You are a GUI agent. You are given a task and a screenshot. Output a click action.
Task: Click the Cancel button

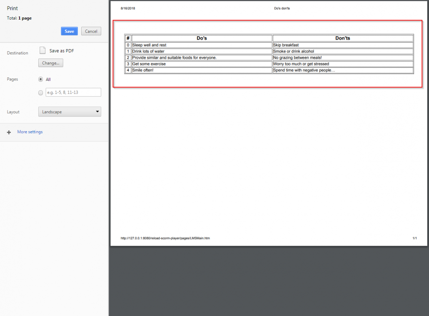tap(91, 31)
